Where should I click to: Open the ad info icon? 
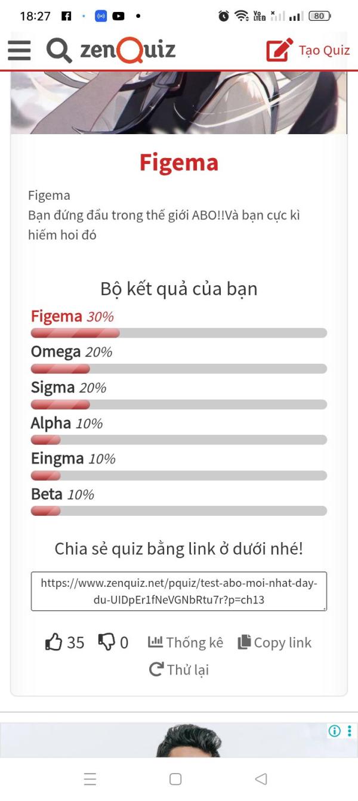[335, 731]
